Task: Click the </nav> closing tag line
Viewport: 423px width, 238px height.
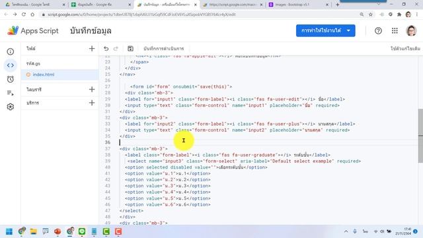Action: click(x=128, y=74)
